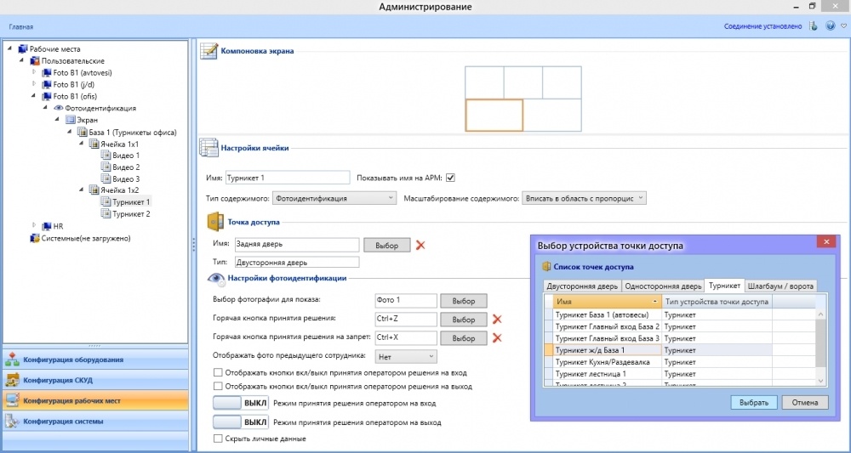Enable decision buttons on entry checkbox
Viewport: 851px width, 453px height.
(x=218, y=373)
